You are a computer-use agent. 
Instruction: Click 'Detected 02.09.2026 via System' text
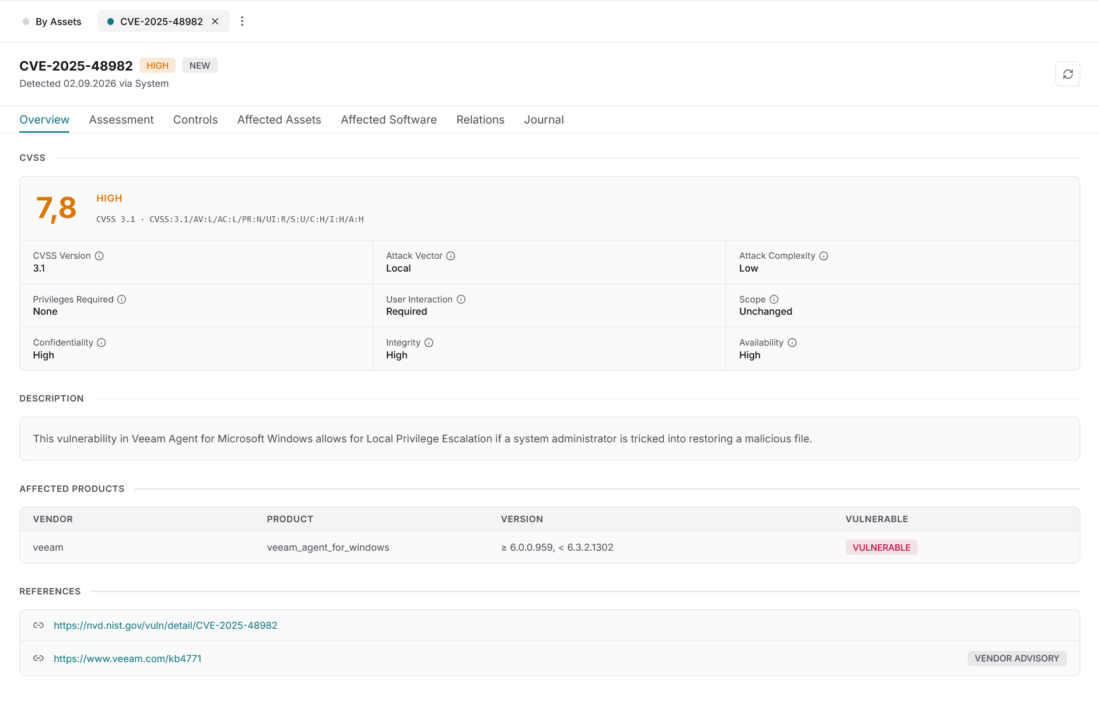94,83
